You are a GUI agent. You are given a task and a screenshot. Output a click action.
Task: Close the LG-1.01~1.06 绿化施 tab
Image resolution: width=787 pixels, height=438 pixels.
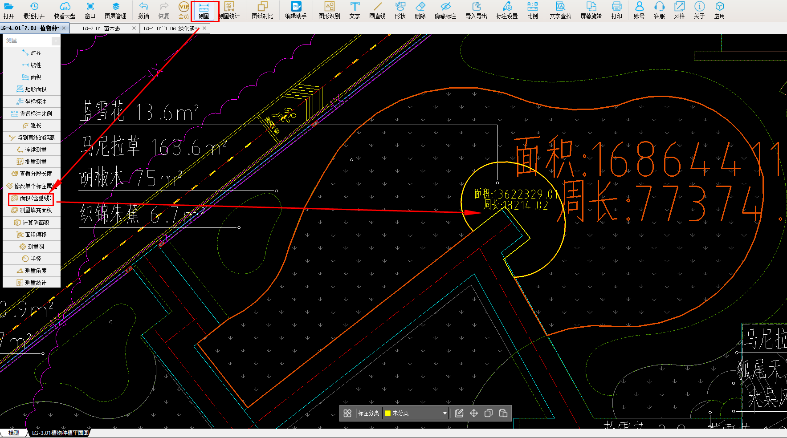(x=204, y=28)
